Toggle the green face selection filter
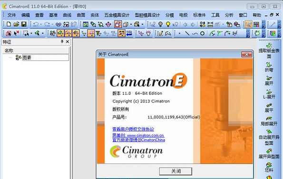The width and height of the screenshot is (283, 179). pyautogui.click(x=60, y=33)
